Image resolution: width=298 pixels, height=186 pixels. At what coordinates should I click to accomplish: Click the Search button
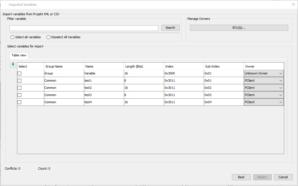pos(170,28)
